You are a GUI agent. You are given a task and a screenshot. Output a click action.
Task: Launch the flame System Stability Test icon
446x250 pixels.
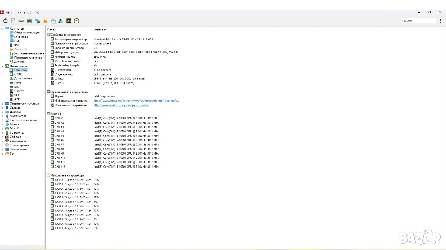[x=45, y=21]
